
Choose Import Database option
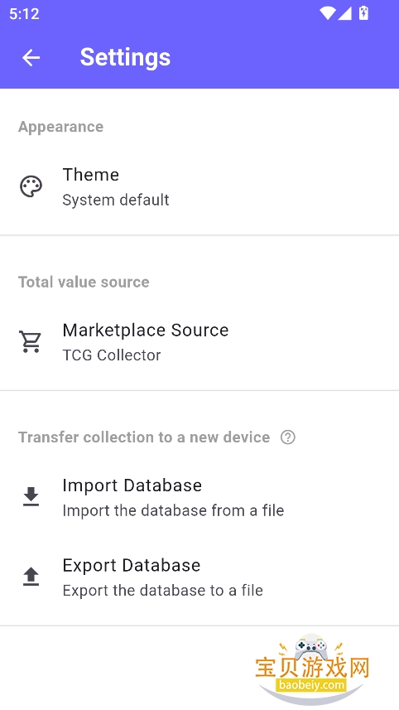pyautogui.click(x=199, y=497)
